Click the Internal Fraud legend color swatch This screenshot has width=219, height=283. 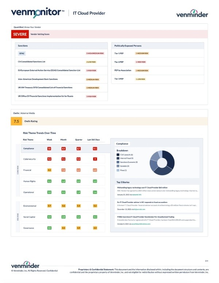(x=118, y=158)
